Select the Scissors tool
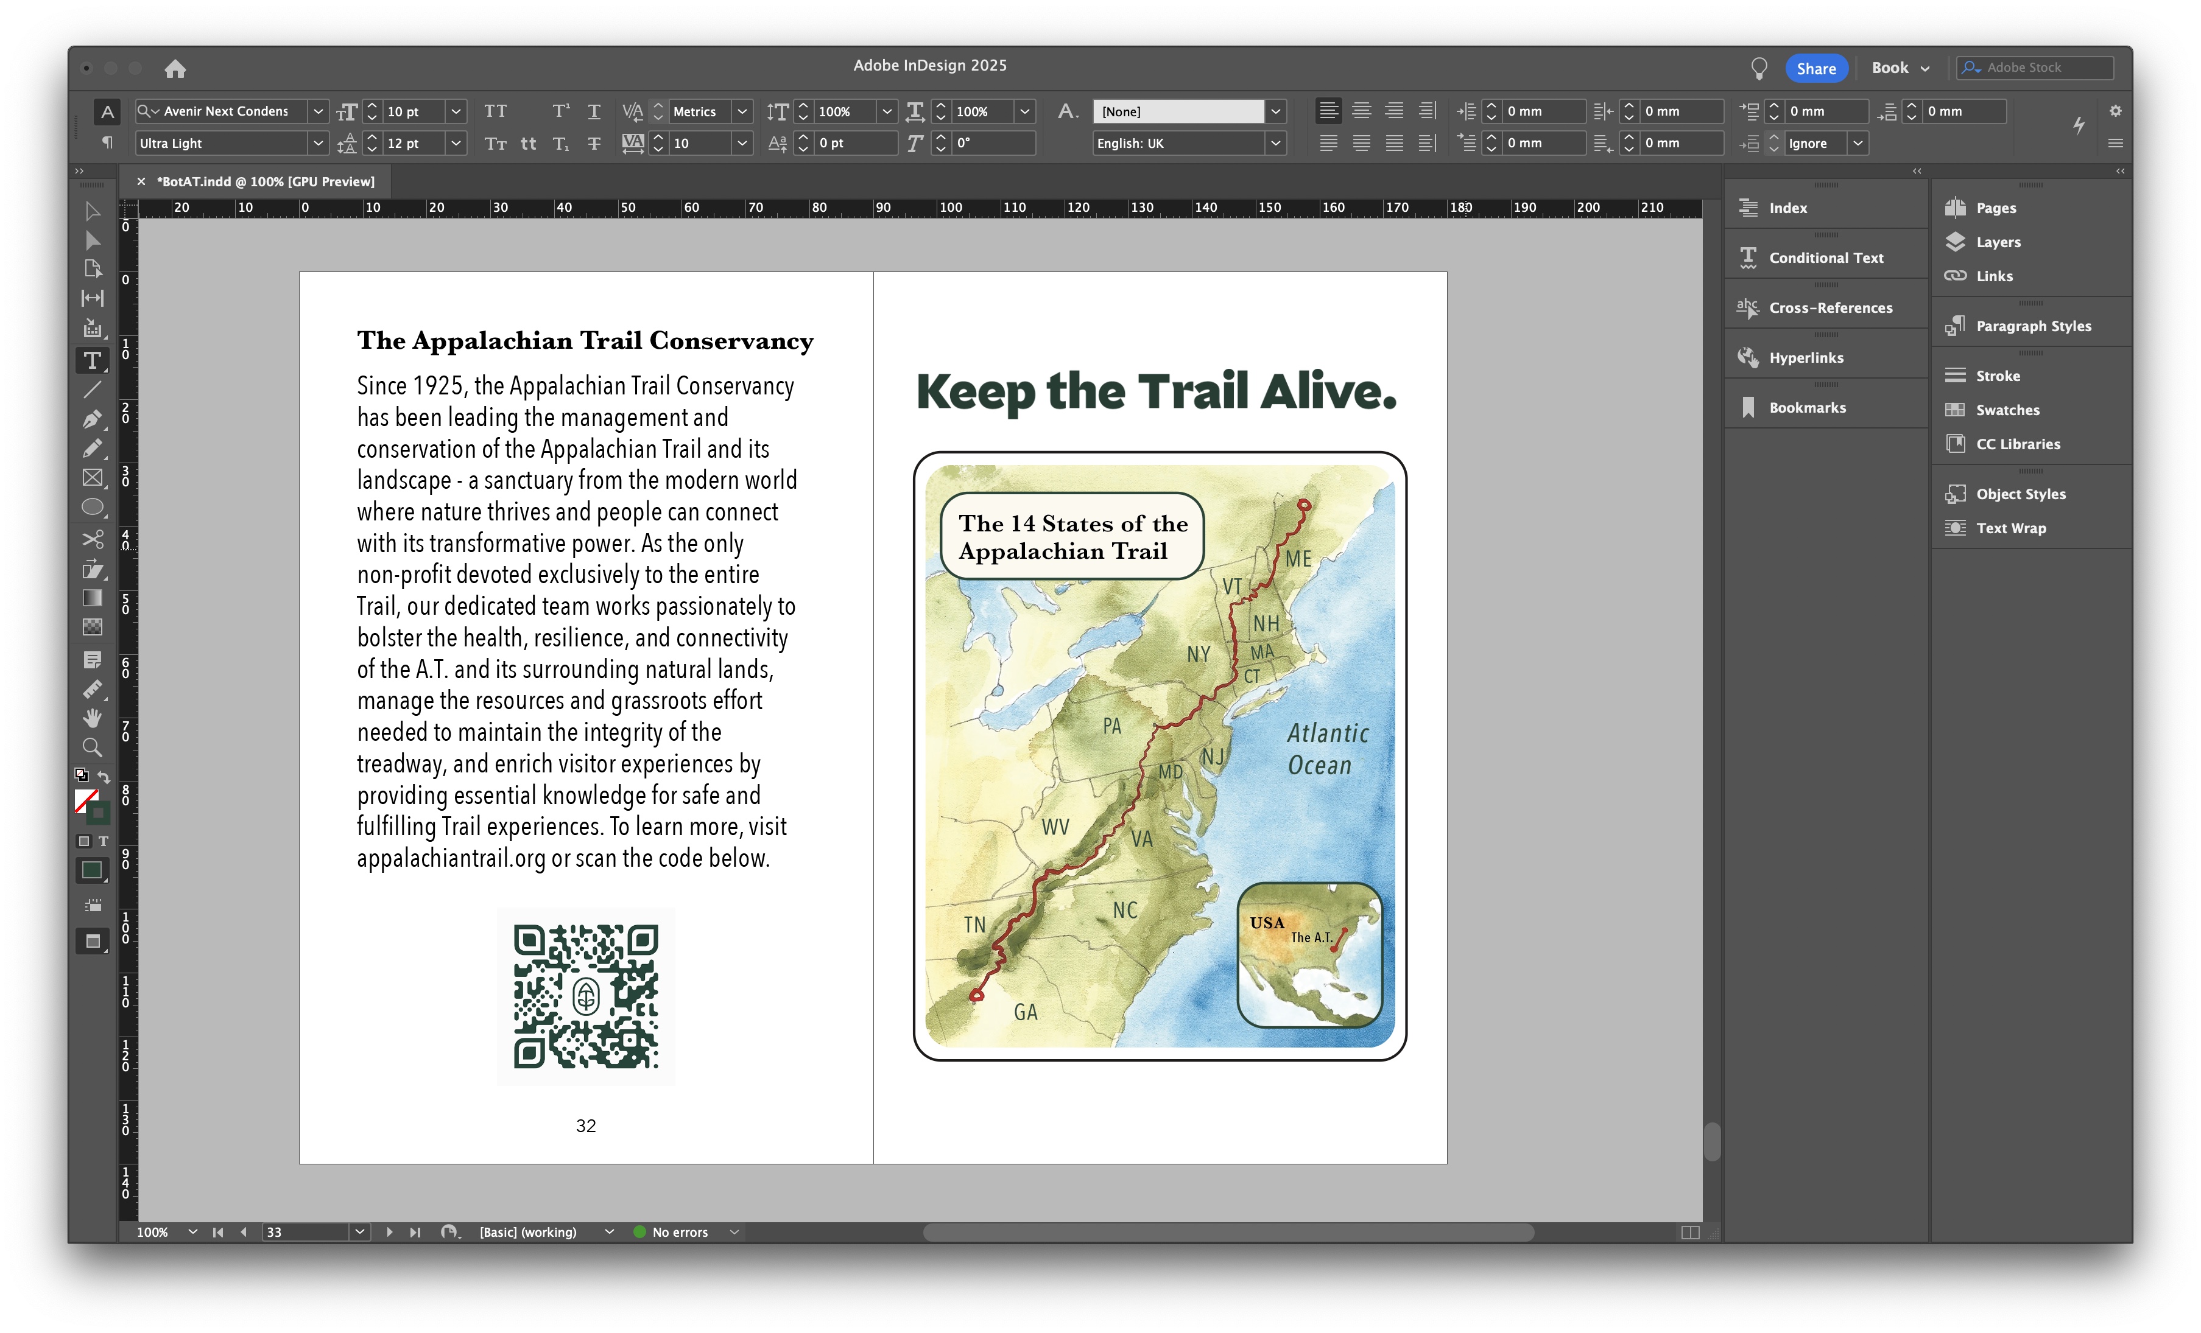The height and width of the screenshot is (1333, 2201). [x=92, y=539]
